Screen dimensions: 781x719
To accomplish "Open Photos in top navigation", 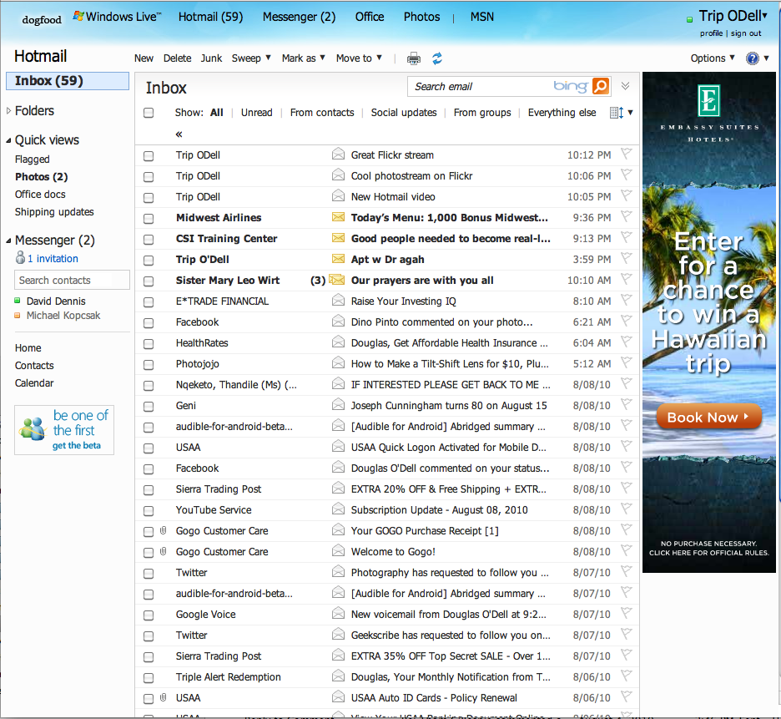I will [x=422, y=17].
